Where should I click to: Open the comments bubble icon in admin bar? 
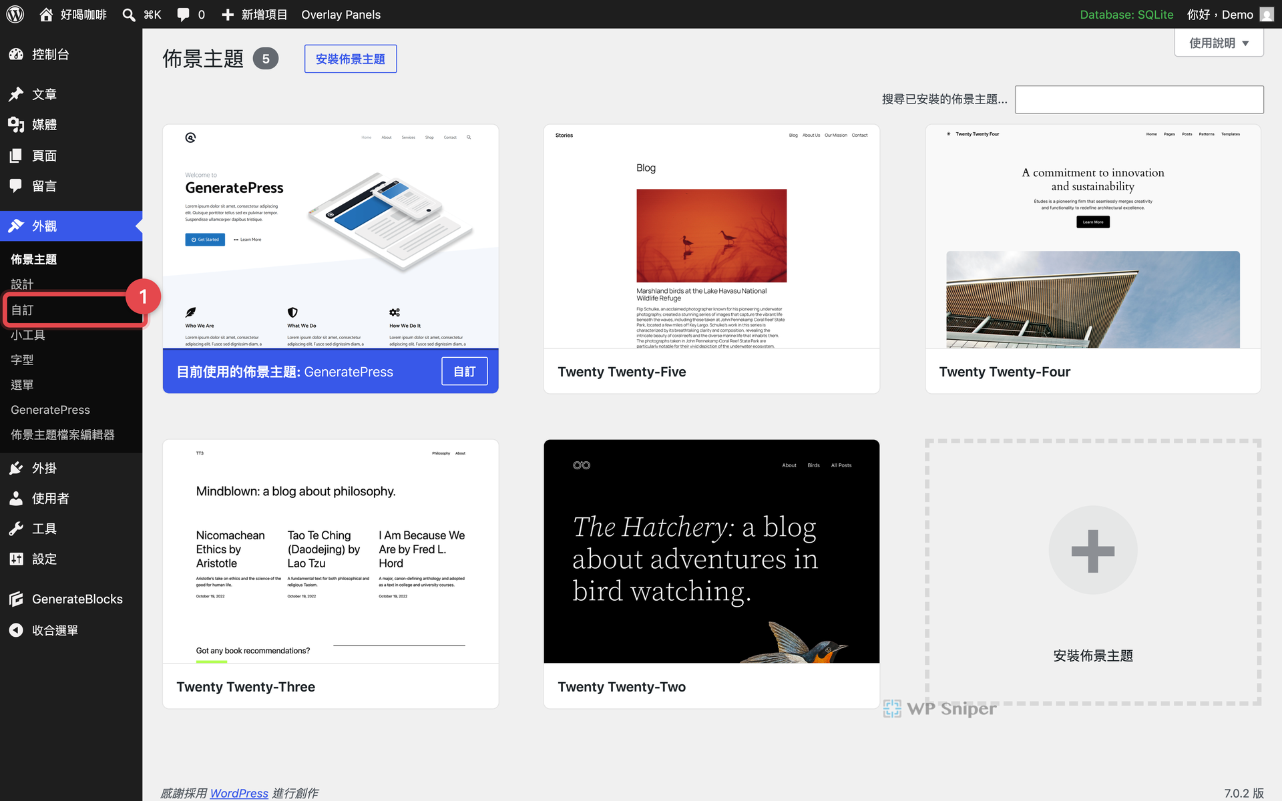pos(183,15)
